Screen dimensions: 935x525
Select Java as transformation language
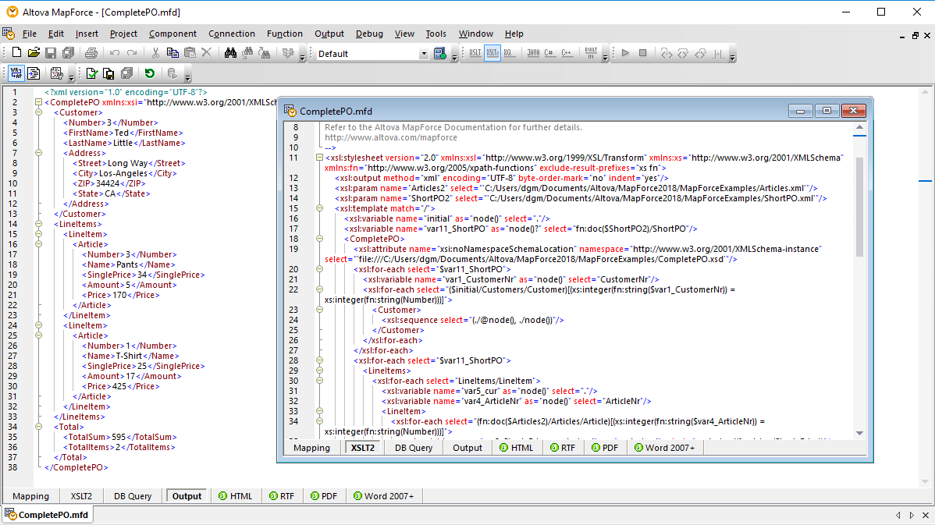(x=533, y=53)
